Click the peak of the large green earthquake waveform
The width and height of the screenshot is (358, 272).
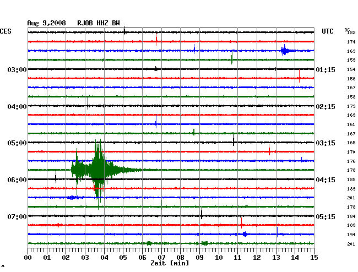99,170
